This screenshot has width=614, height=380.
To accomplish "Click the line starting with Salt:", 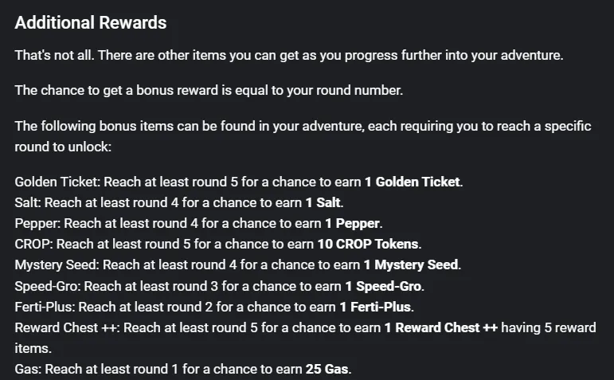I will pyautogui.click(x=179, y=202).
